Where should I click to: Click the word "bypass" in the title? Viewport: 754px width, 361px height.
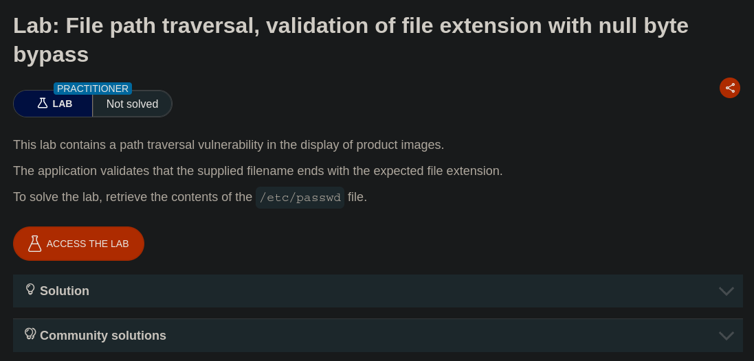tap(51, 54)
